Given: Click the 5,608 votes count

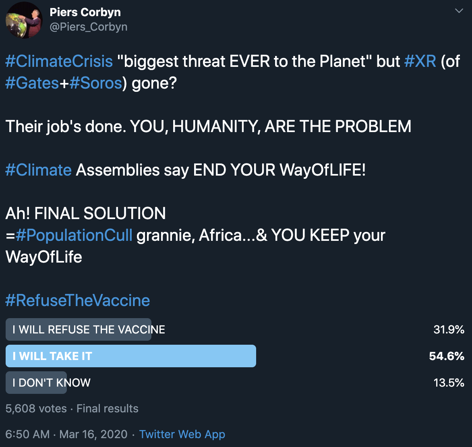Looking at the screenshot, I should click(36, 408).
